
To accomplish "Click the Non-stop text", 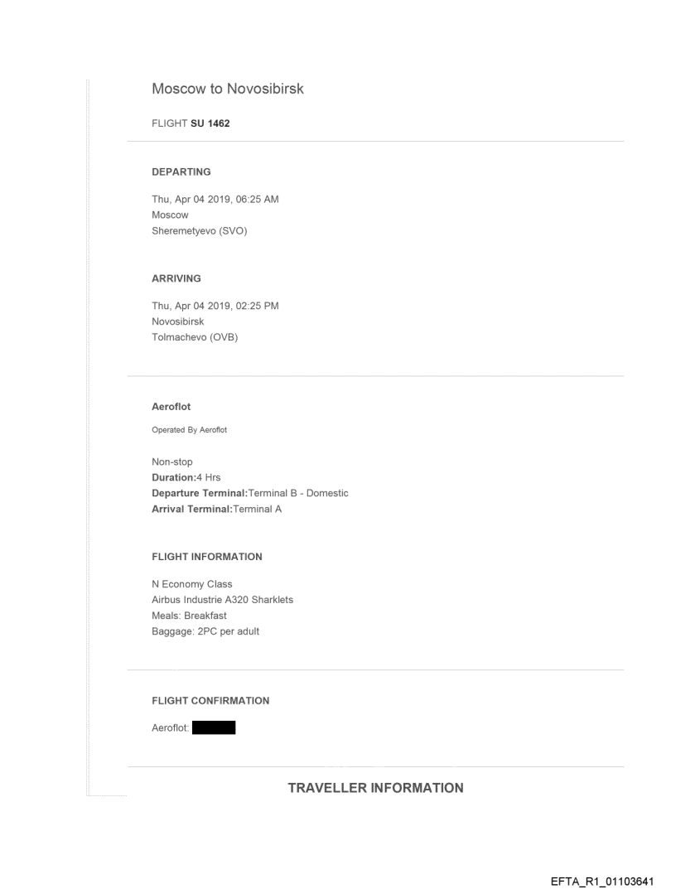I will [x=171, y=463].
